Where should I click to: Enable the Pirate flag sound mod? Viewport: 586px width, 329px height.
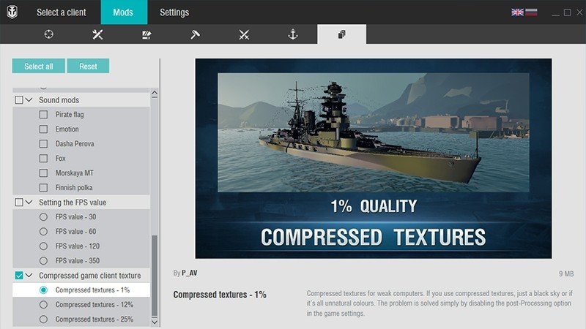[43, 115]
